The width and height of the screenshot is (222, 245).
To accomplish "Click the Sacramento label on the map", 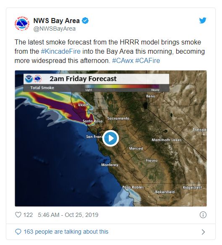I will tap(118, 118).
